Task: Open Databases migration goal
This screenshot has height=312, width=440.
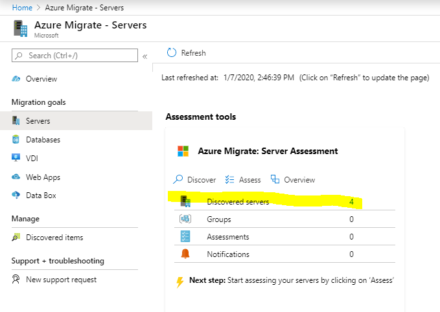Action: 43,140
